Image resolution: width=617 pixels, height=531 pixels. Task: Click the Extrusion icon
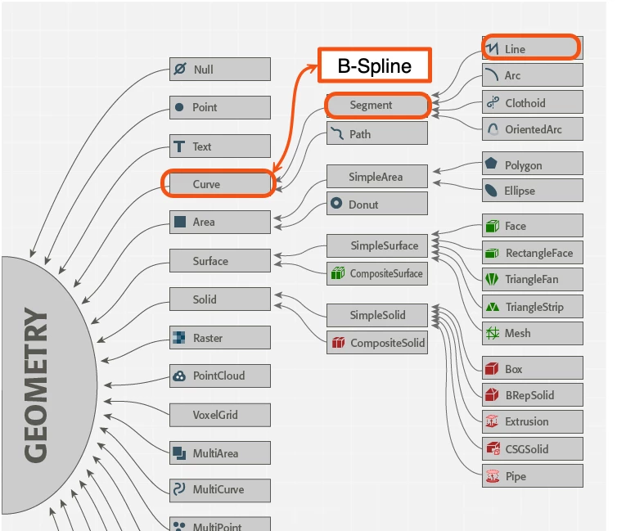492,421
